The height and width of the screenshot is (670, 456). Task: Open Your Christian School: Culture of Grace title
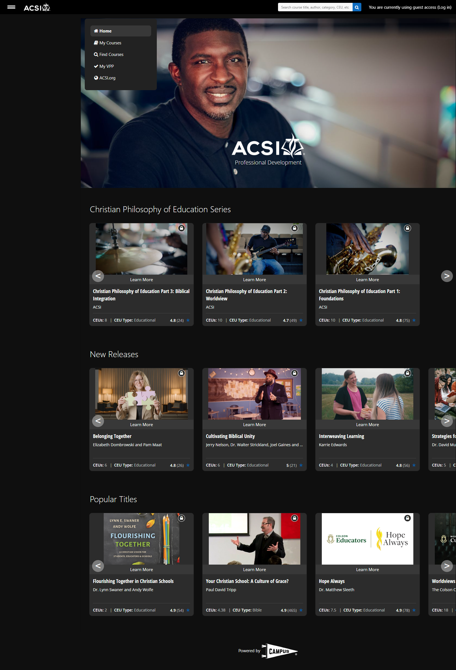click(x=247, y=581)
